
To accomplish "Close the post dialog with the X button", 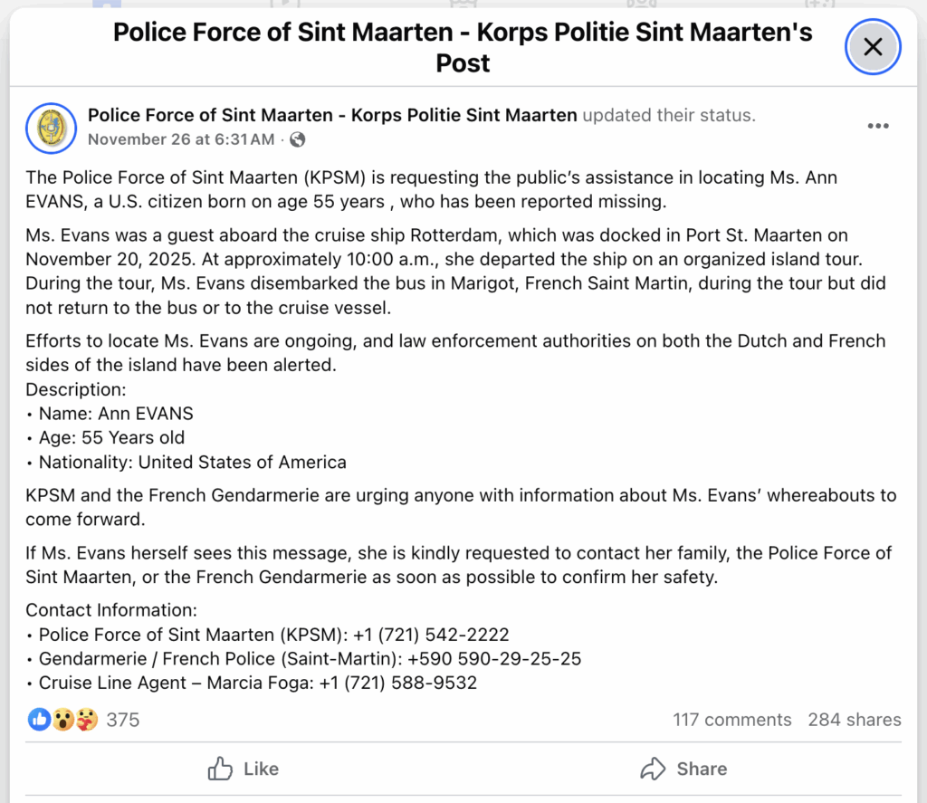I will pyautogui.click(x=872, y=47).
